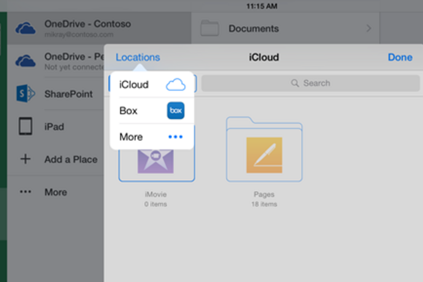Select OneDrive - Contoso account label
Screen dimensions: 423x282
click(87, 24)
